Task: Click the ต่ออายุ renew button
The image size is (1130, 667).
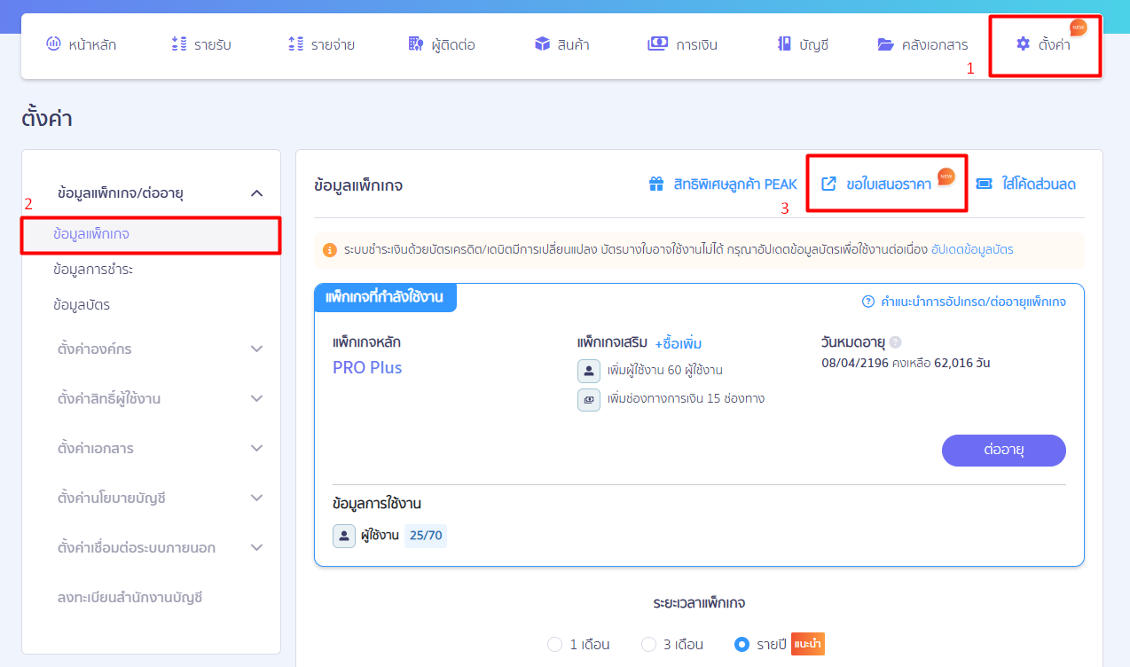Action: point(1004,450)
